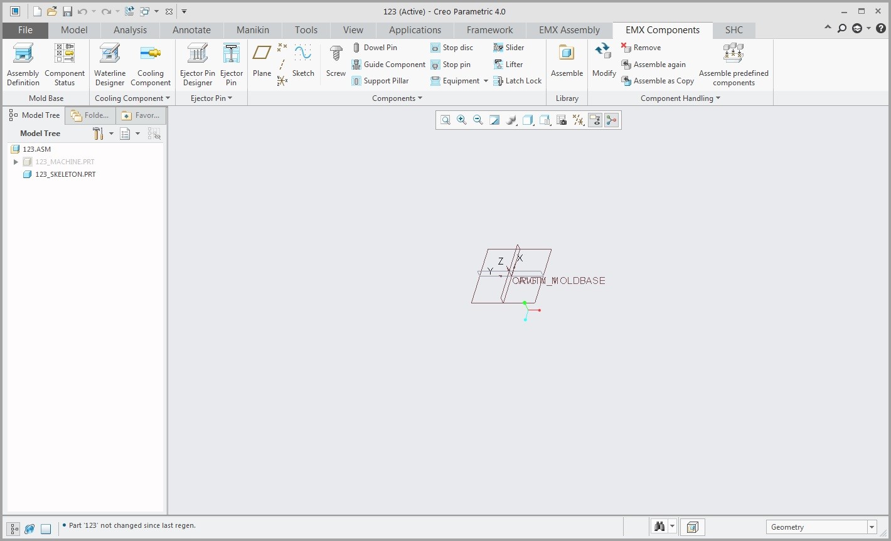
Task: Toggle full screen from status bar
Action: point(46,528)
